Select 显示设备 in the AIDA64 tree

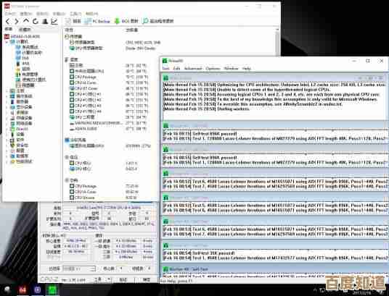(21, 107)
